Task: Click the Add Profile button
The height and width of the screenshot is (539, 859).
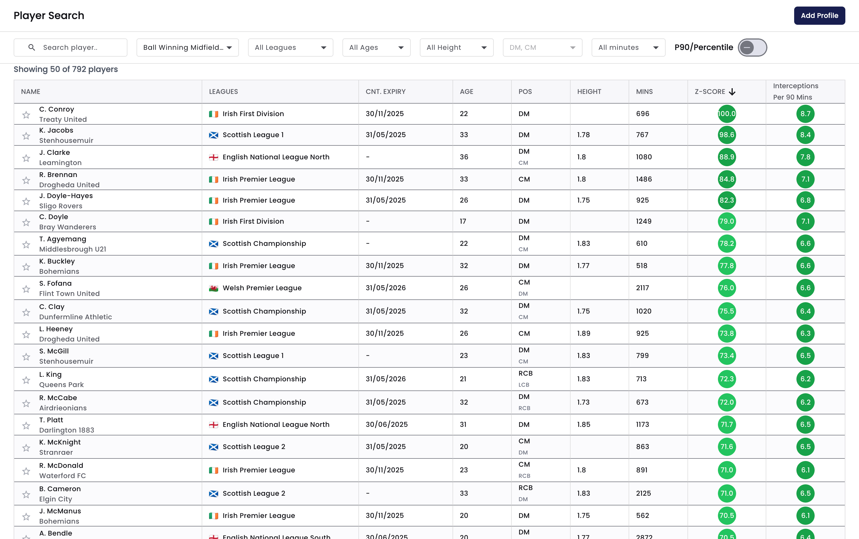Action: point(819,15)
